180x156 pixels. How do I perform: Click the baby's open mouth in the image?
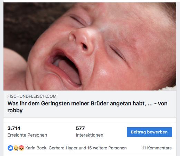pos(65,68)
